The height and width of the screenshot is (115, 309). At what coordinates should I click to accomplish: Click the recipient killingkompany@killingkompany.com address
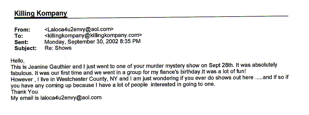93,35
